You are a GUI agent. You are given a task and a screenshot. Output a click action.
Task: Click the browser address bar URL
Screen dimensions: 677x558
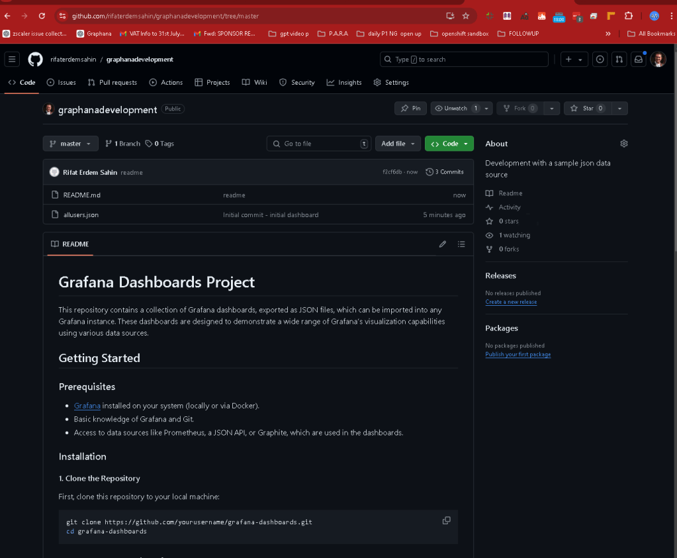tap(165, 16)
